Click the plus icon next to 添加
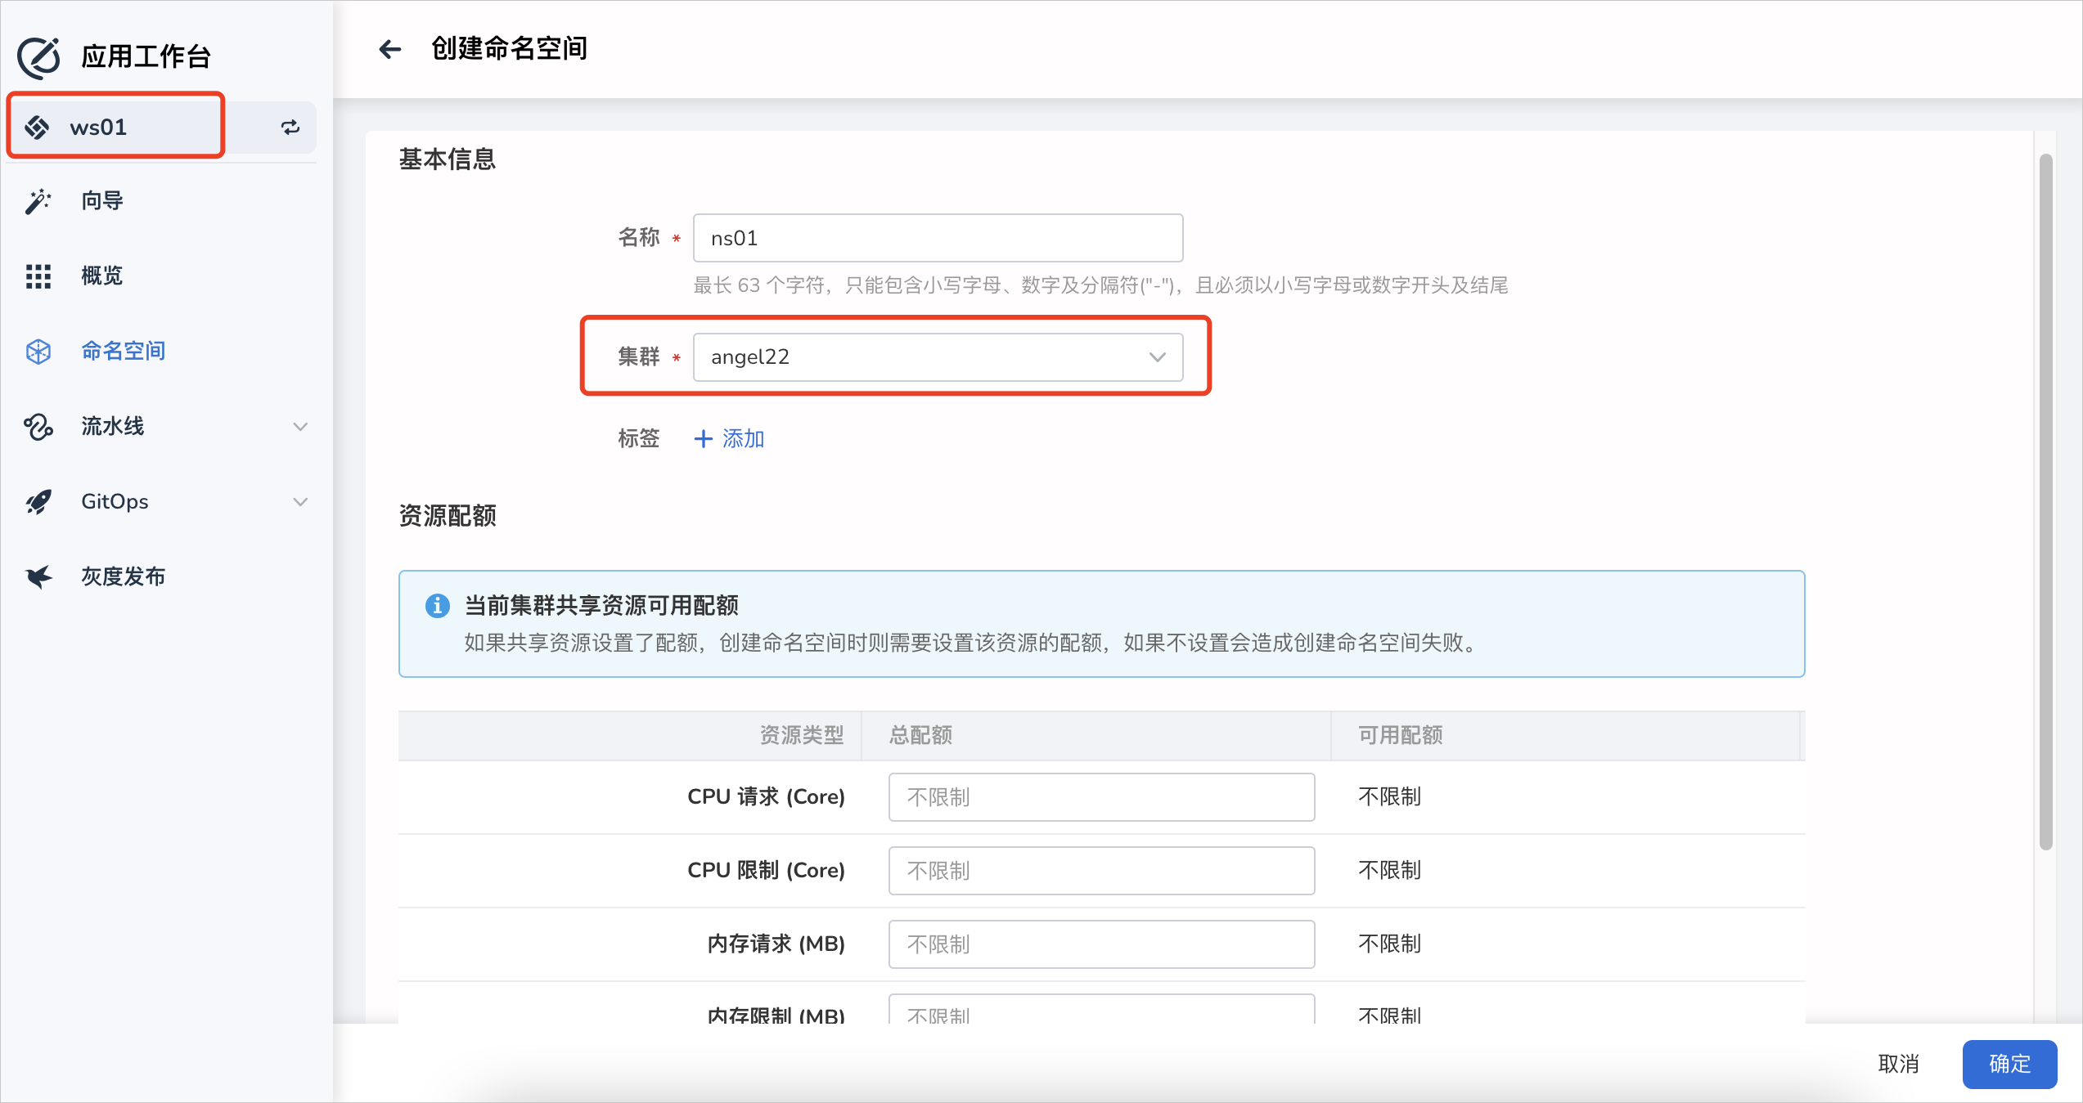2083x1103 pixels. pos(703,439)
